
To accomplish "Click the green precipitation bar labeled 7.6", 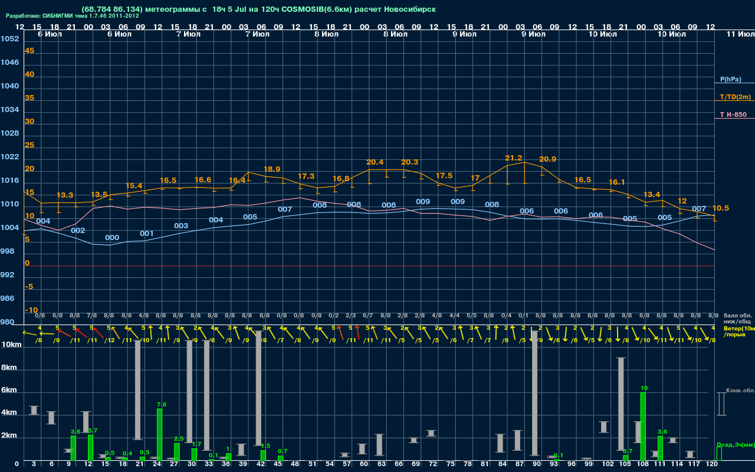I will 159,435.
